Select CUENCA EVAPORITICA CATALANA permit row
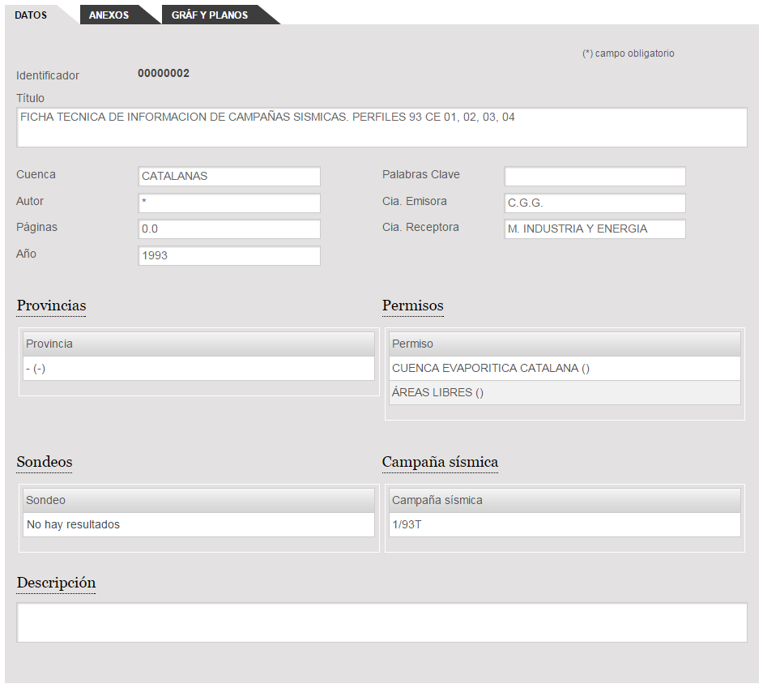Image resolution: width=763 pixels, height=688 pixels. (x=565, y=369)
